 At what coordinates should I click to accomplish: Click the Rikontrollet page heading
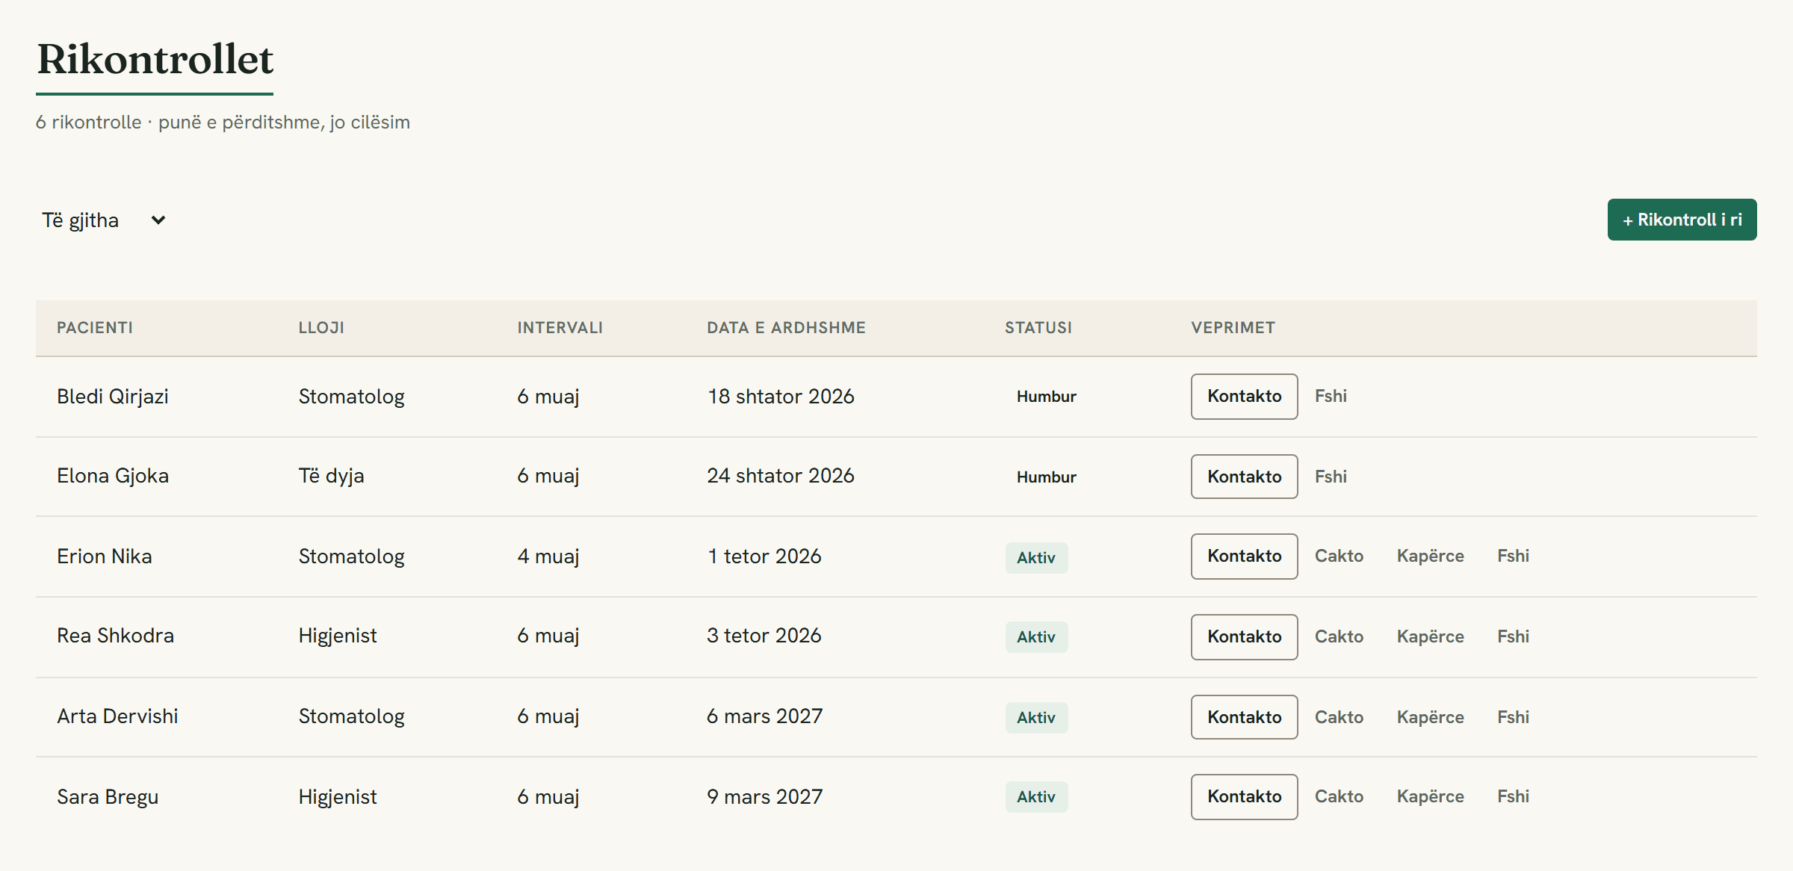click(155, 60)
